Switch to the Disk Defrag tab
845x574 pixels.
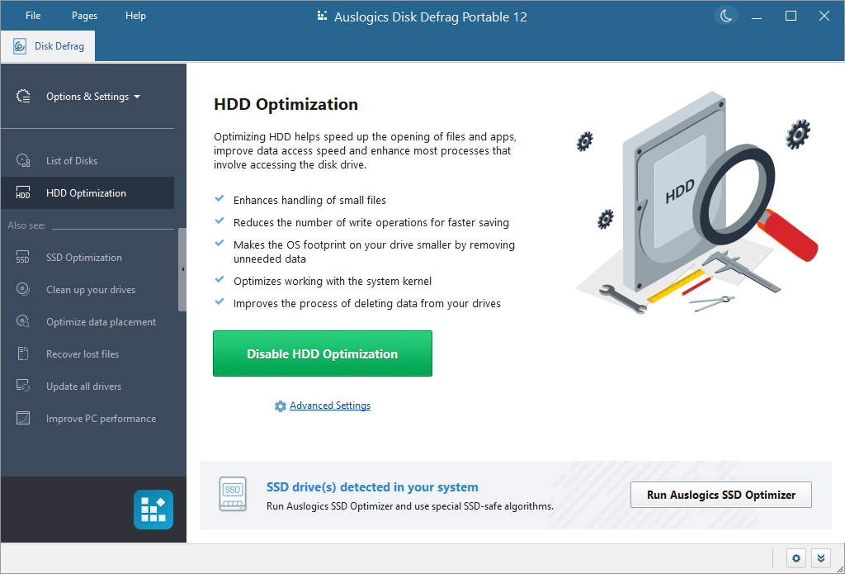click(x=48, y=45)
